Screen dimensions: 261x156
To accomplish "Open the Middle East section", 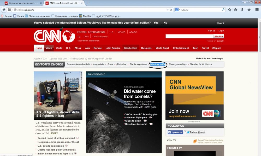I will [x=131, y=48].
